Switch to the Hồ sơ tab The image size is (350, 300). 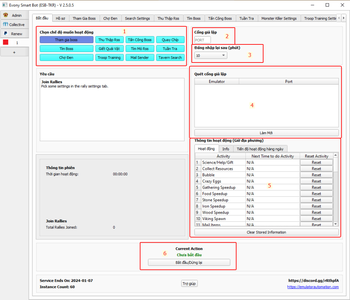pos(60,18)
